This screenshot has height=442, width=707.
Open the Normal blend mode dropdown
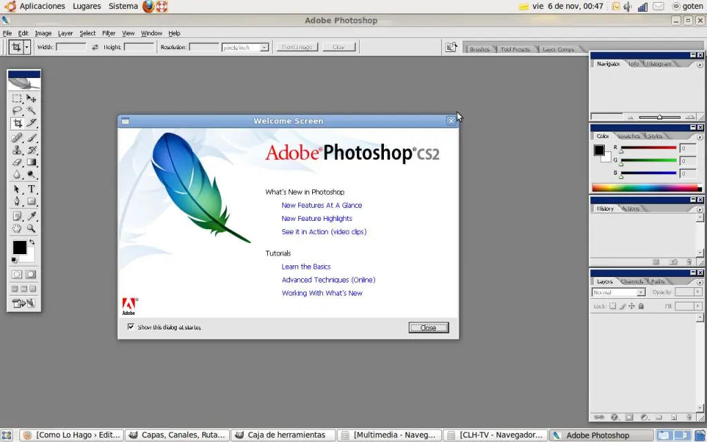pyautogui.click(x=641, y=292)
